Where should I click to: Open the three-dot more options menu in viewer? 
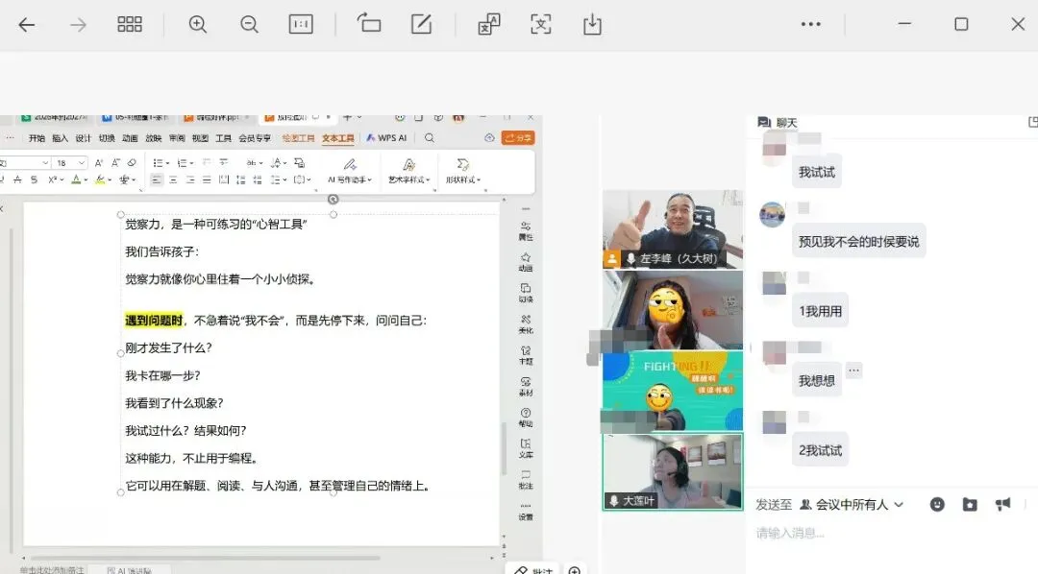810,24
